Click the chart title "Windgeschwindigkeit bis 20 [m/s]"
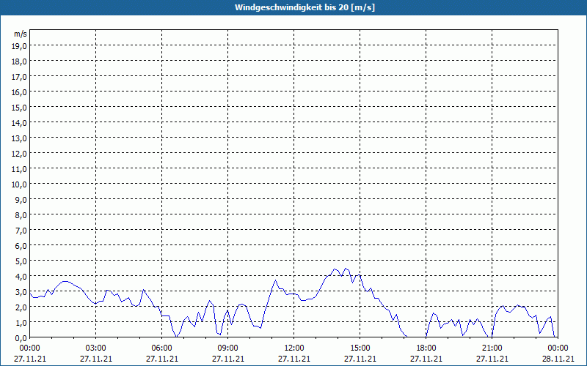Viewport: 587px width, 366px height. click(305, 7)
